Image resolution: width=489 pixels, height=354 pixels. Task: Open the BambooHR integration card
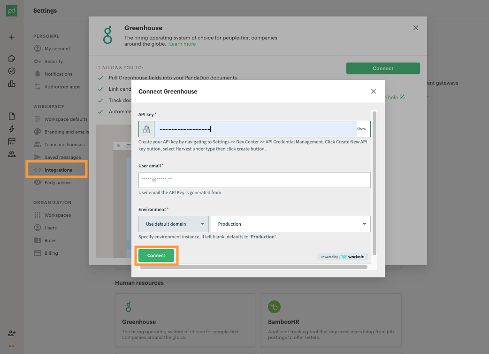coord(331,320)
